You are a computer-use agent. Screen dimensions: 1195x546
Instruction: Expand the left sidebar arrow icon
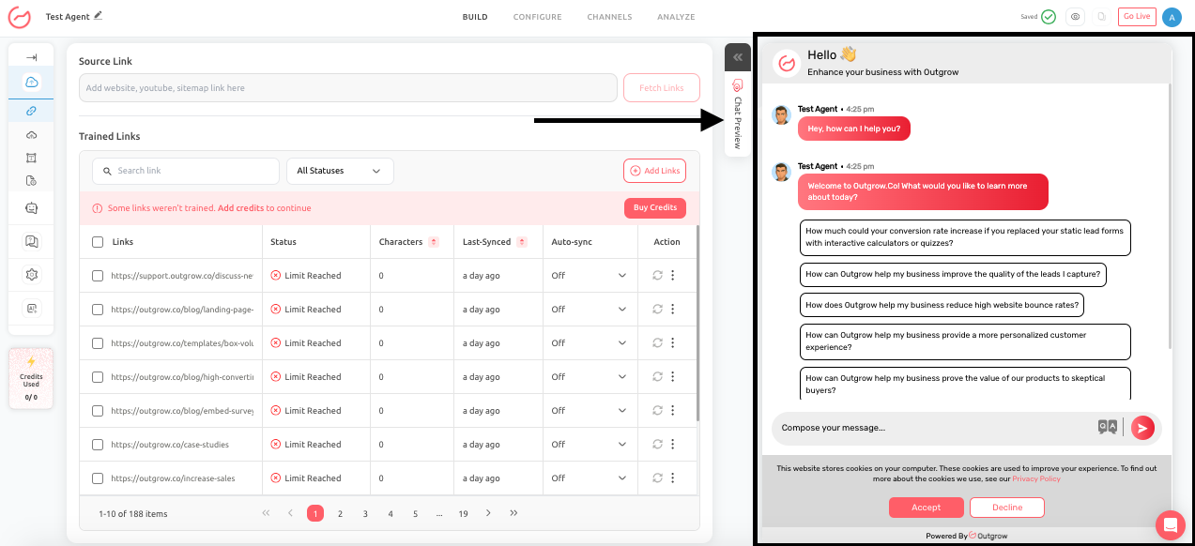pos(31,57)
